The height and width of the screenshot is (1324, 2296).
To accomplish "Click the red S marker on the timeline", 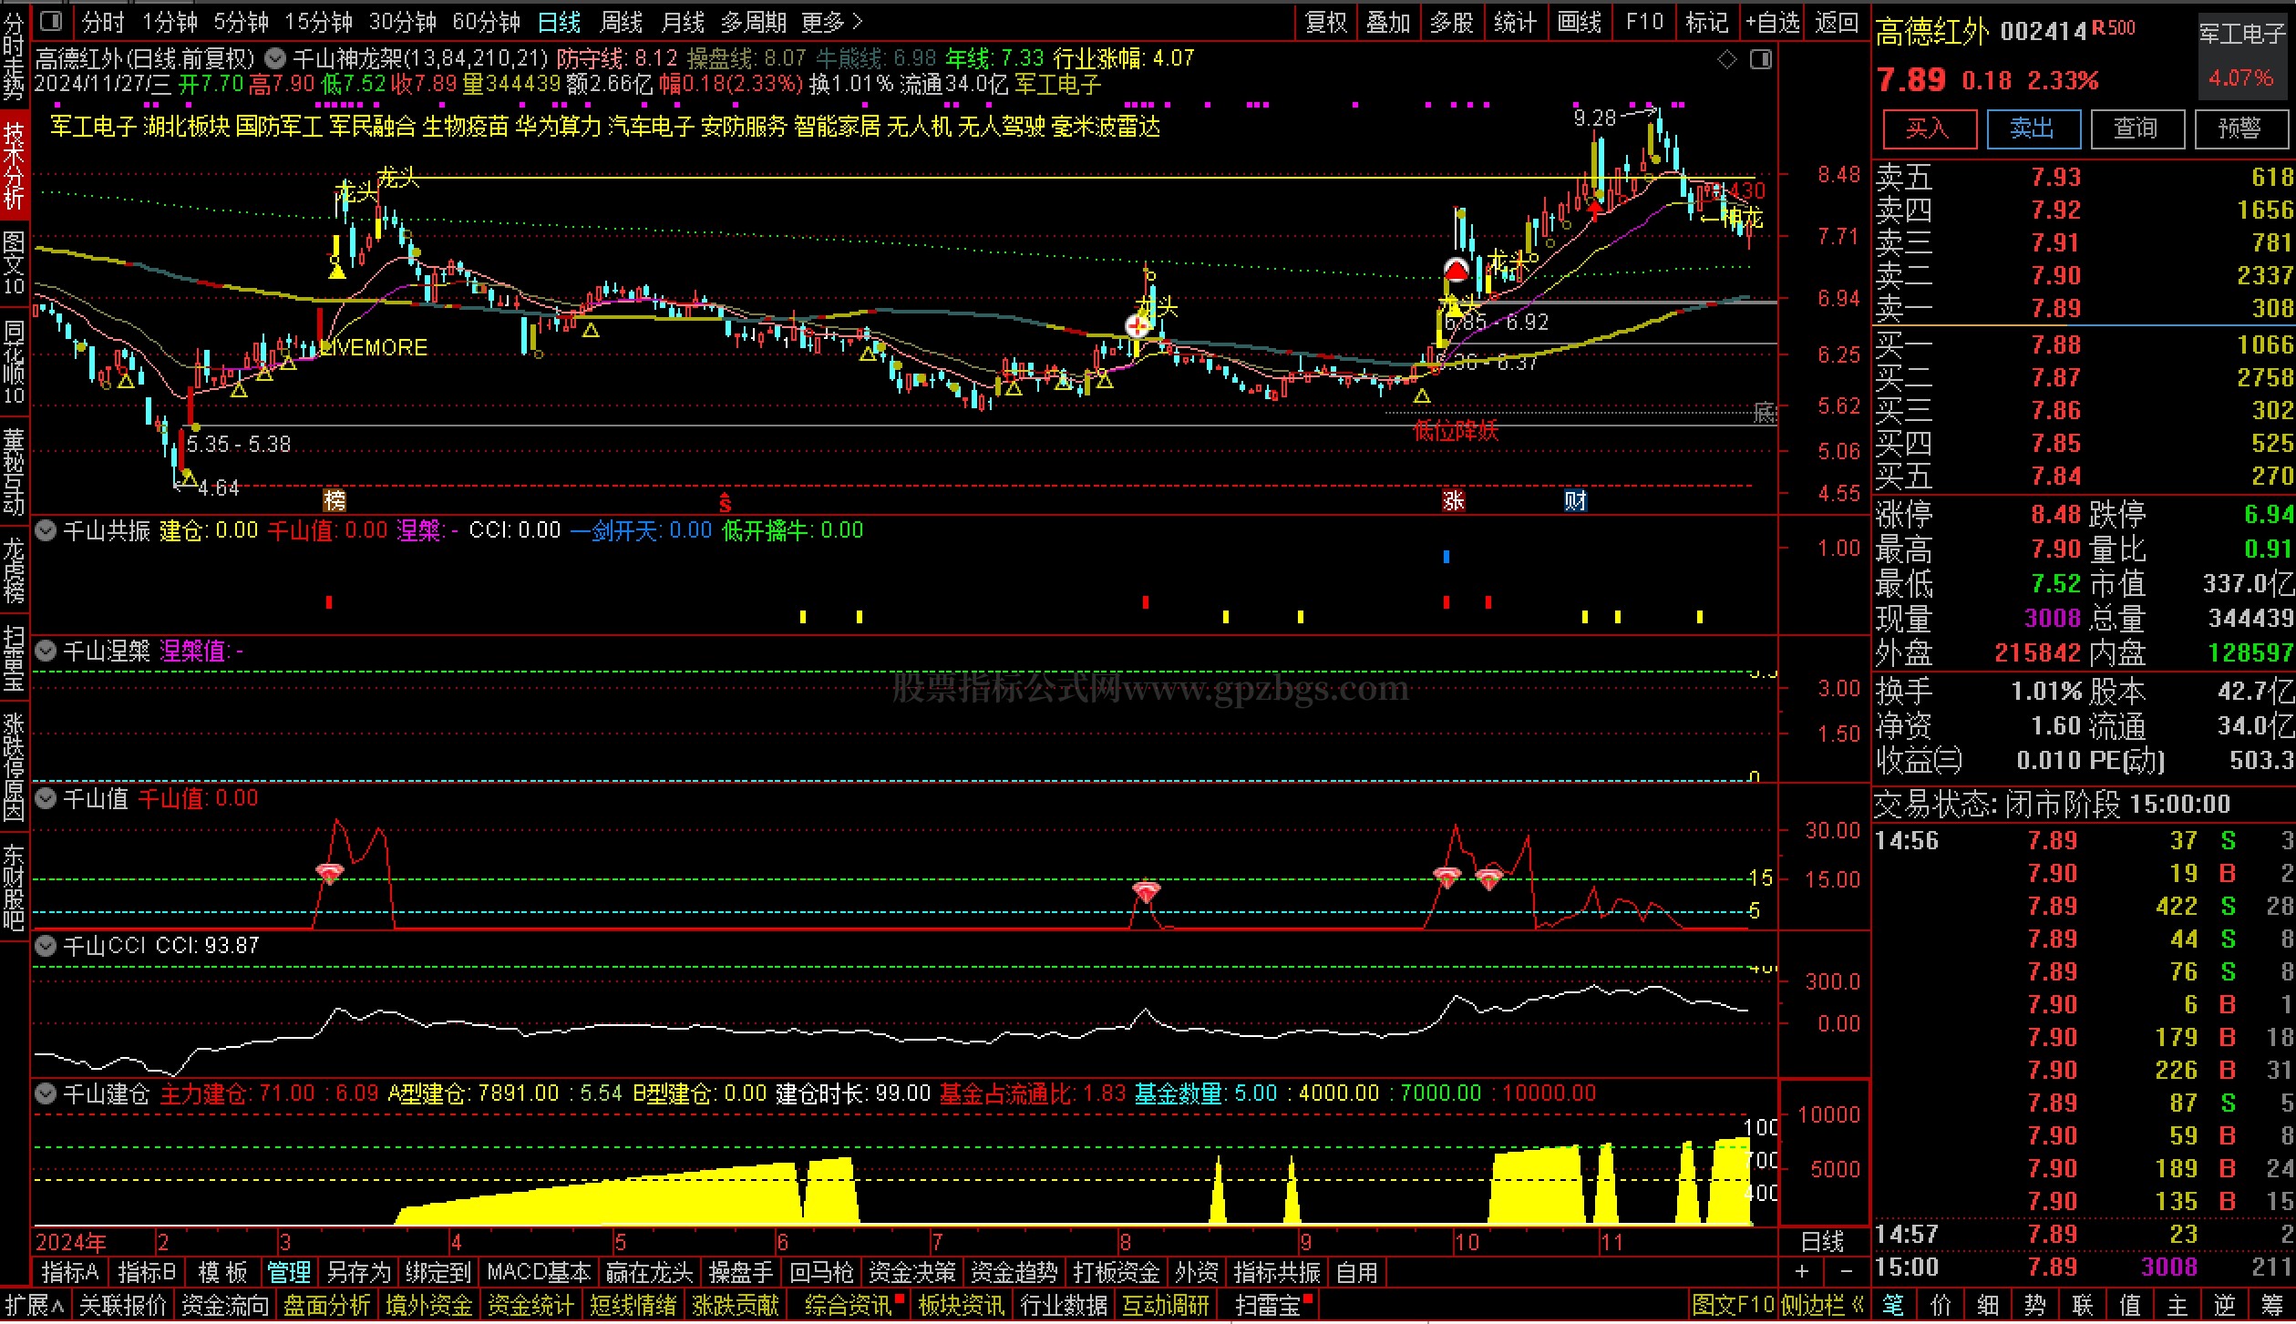I will click(x=725, y=502).
